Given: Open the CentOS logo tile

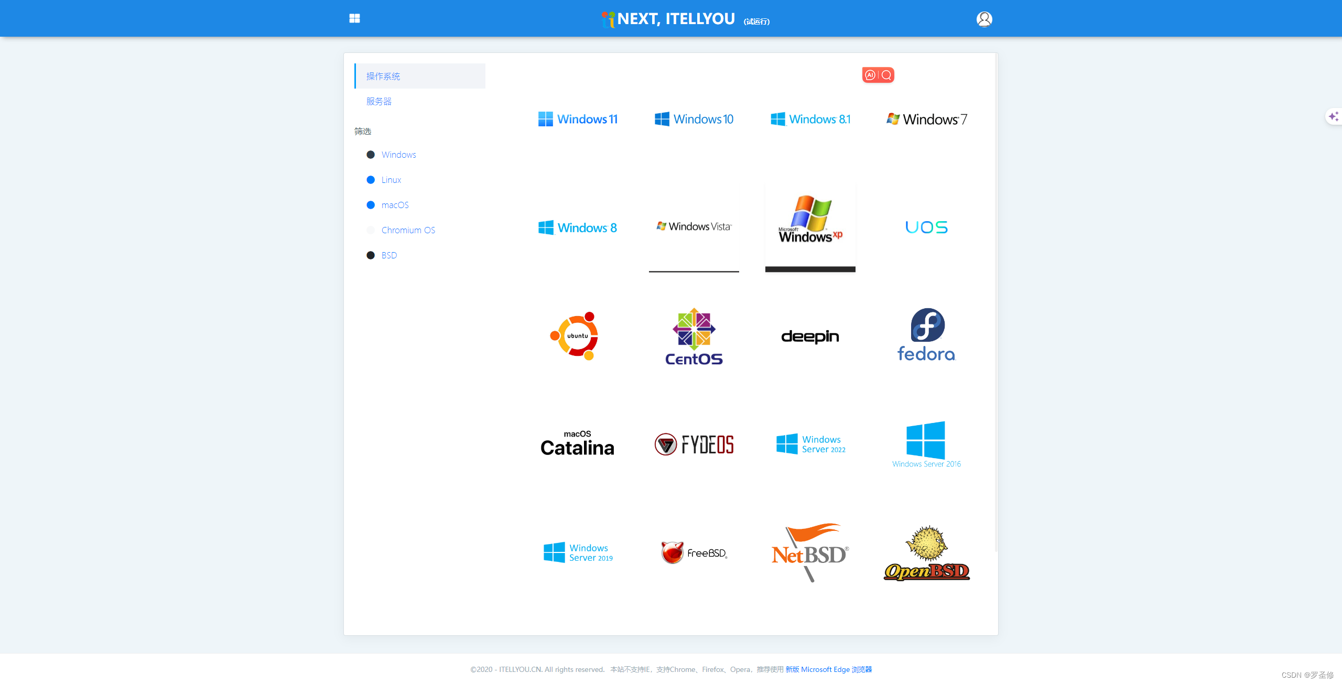Looking at the screenshot, I should pyautogui.click(x=694, y=336).
